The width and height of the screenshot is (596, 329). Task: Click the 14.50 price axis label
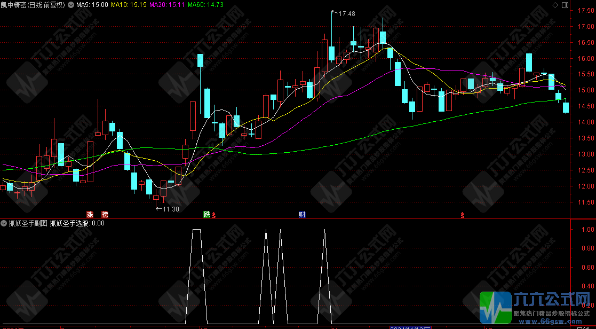click(x=585, y=106)
